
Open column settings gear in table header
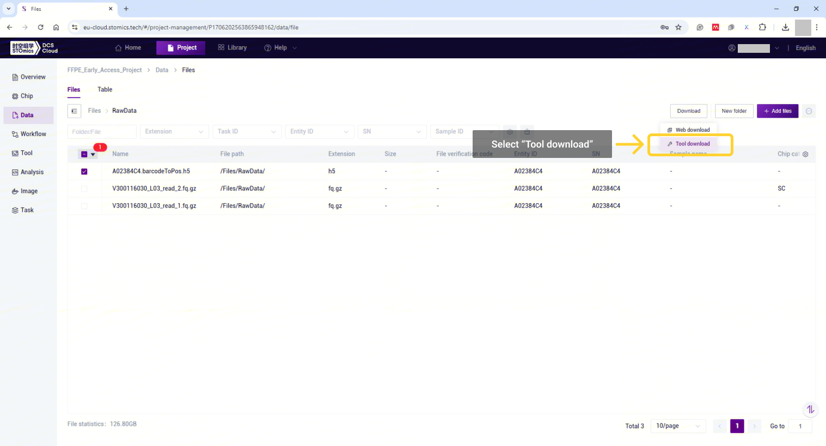(805, 154)
